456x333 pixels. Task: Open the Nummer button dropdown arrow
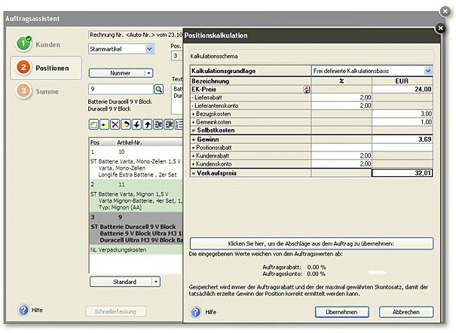point(148,73)
